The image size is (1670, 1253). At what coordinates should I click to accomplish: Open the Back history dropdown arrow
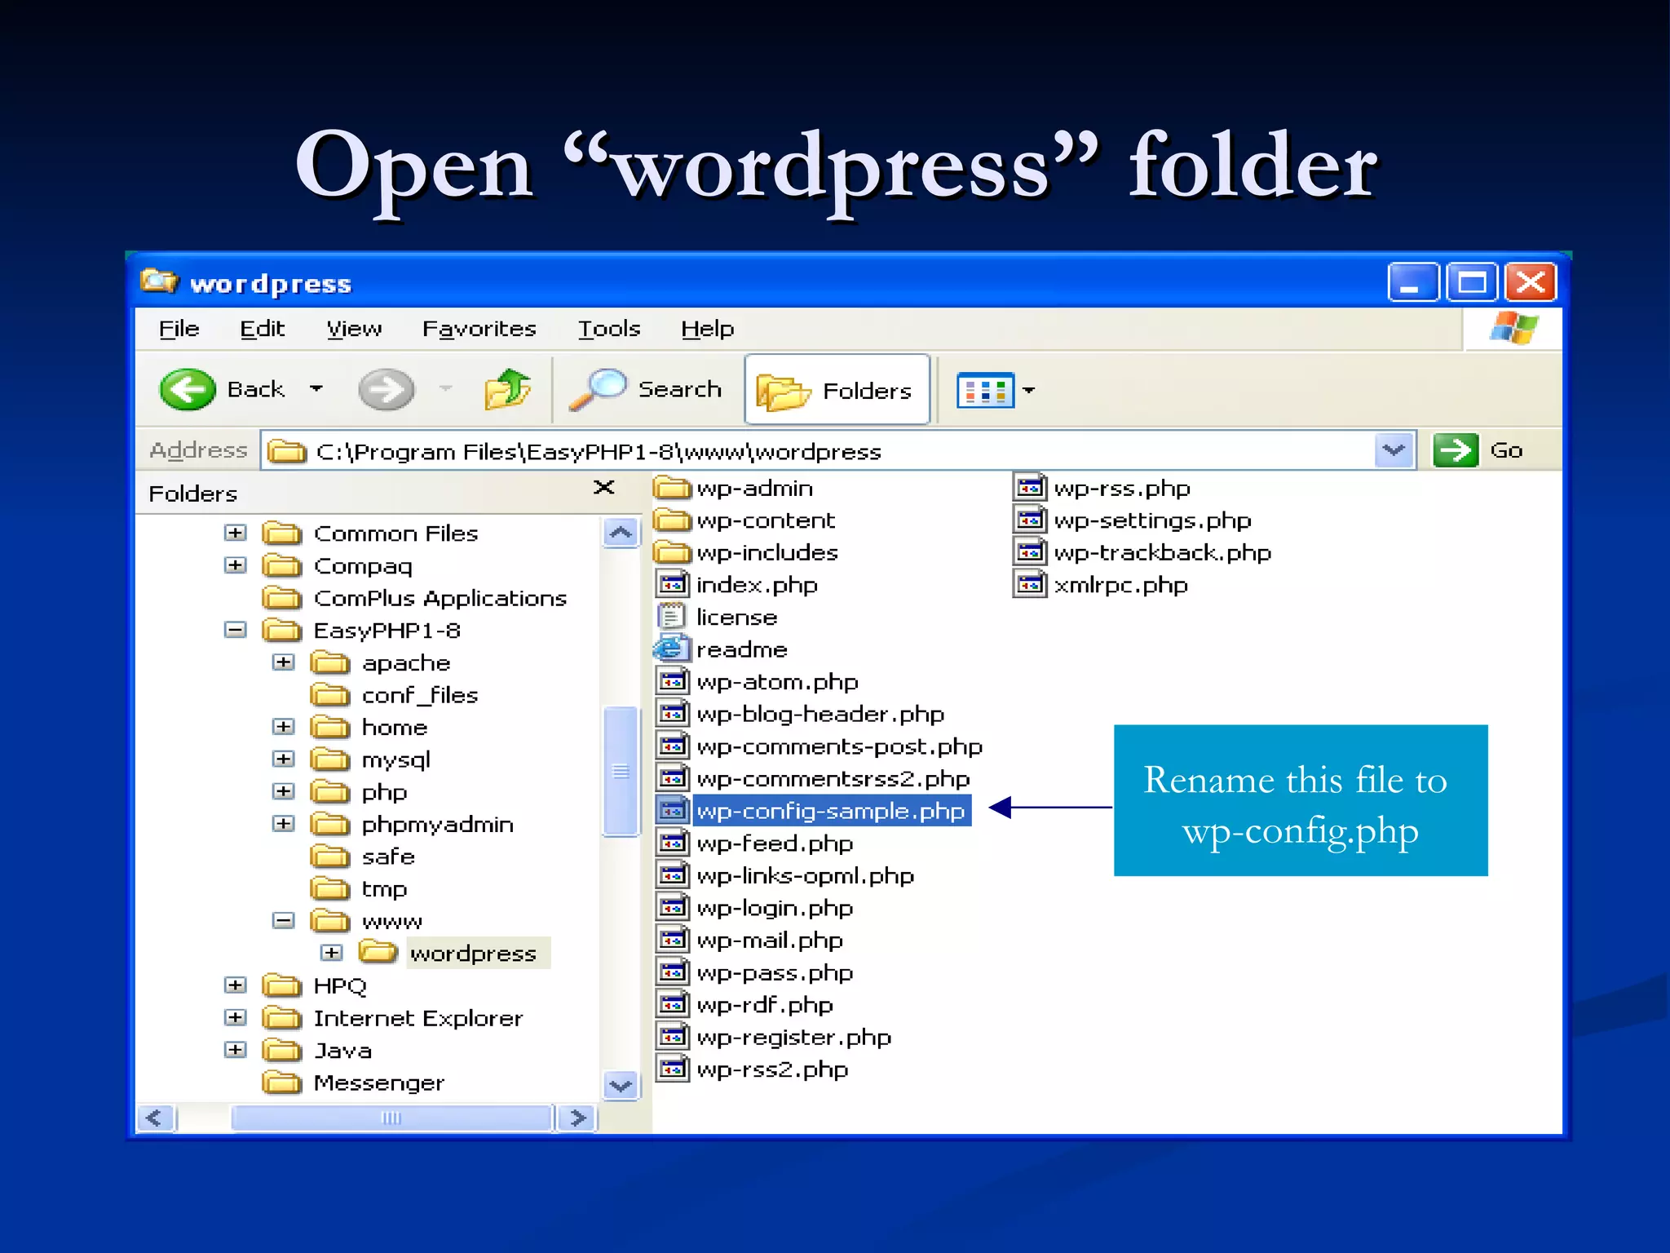click(x=316, y=388)
